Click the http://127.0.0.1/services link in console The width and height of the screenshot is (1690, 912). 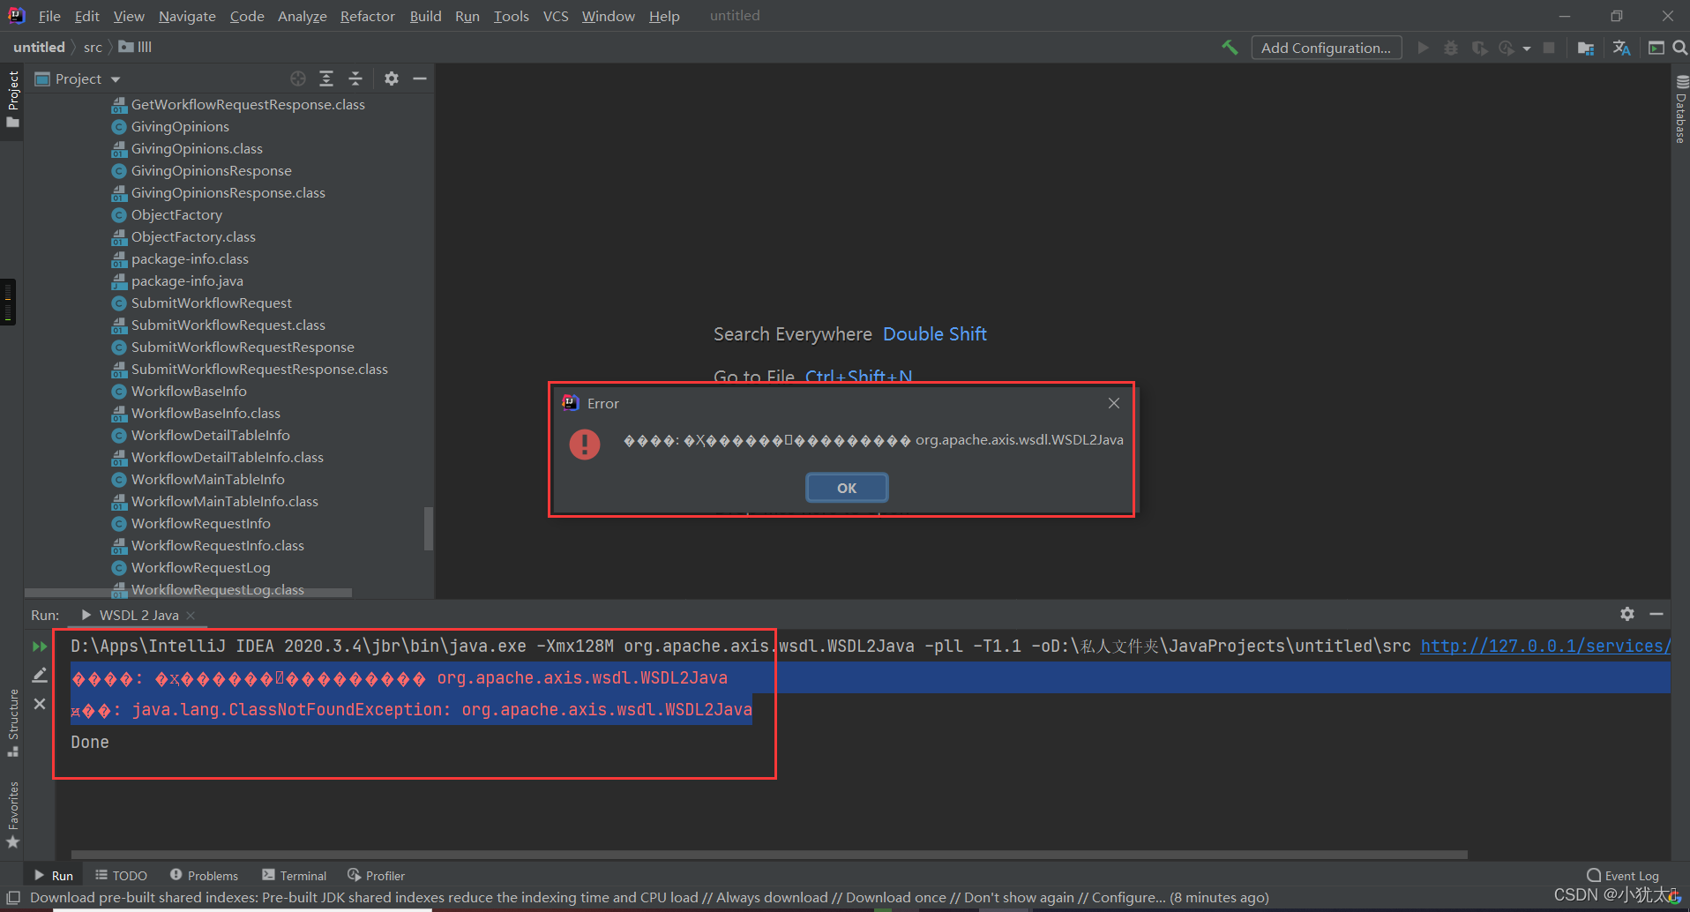click(x=1545, y=646)
